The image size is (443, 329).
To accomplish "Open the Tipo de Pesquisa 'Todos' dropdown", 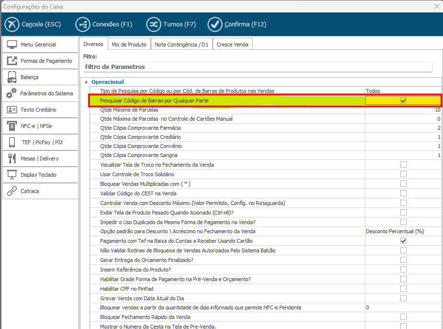I will 402,91.
